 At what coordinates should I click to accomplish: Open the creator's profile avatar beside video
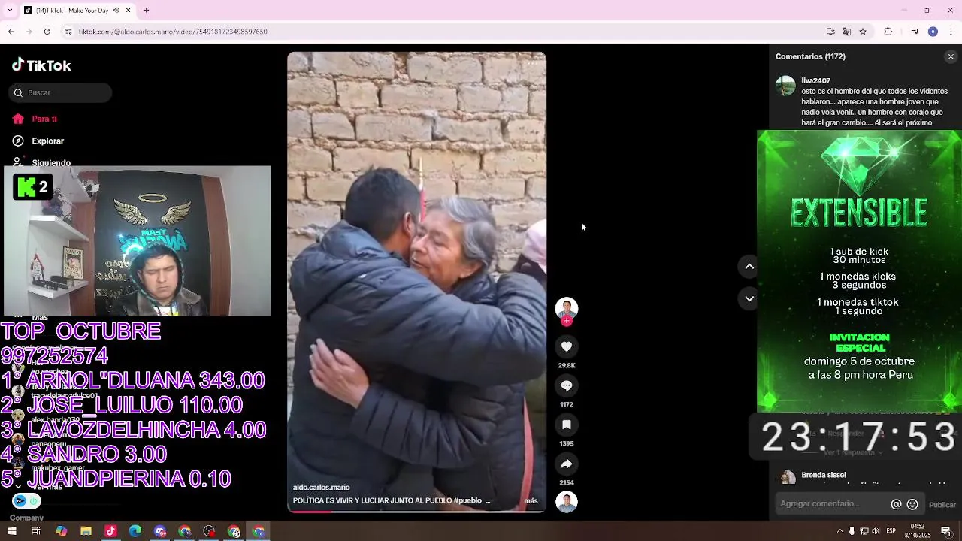pyautogui.click(x=567, y=308)
